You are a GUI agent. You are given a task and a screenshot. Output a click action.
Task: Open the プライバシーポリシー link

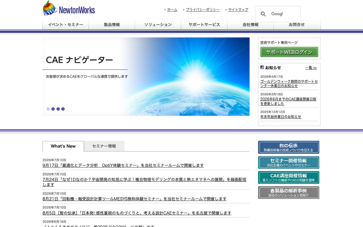202,10
